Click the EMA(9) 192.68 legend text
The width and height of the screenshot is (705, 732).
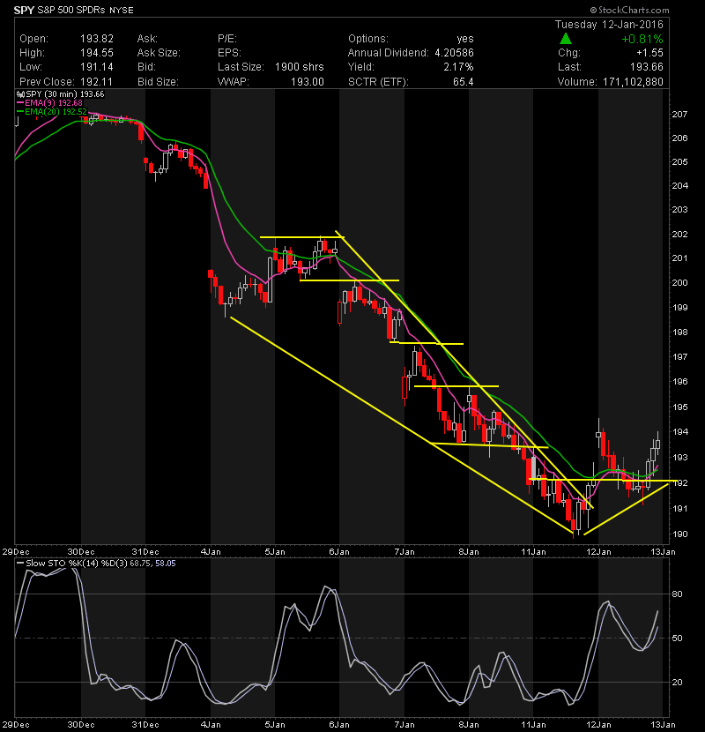(54, 102)
